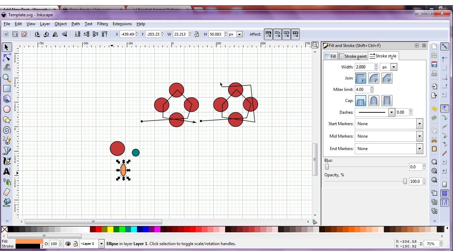The height and width of the screenshot is (251, 453).
Task: Pick the Text tool
Action: point(7,171)
